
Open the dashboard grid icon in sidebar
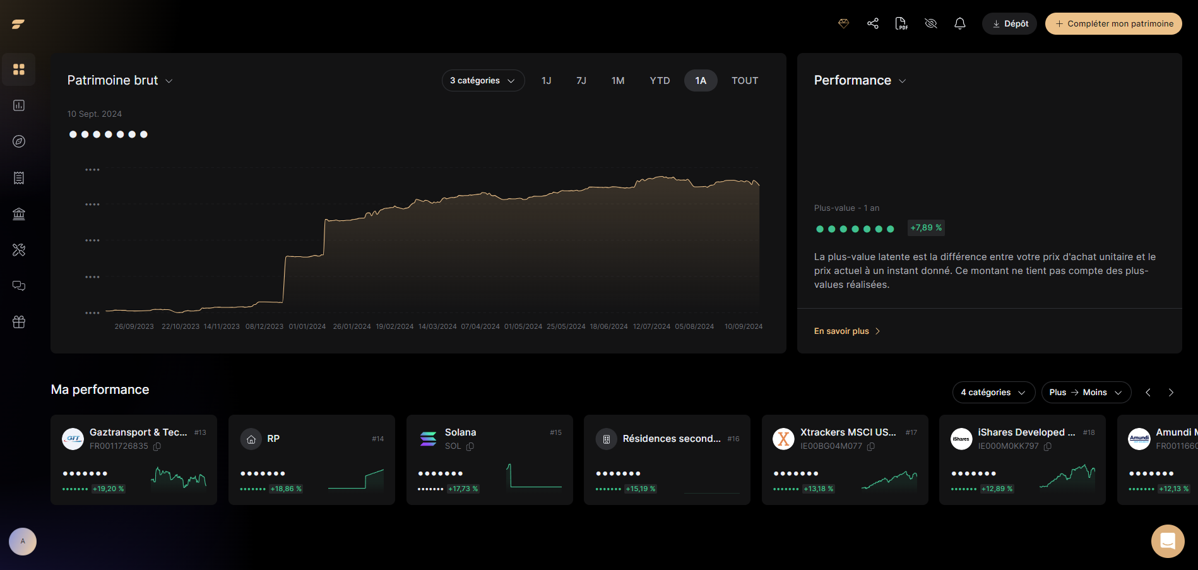point(19,69)
